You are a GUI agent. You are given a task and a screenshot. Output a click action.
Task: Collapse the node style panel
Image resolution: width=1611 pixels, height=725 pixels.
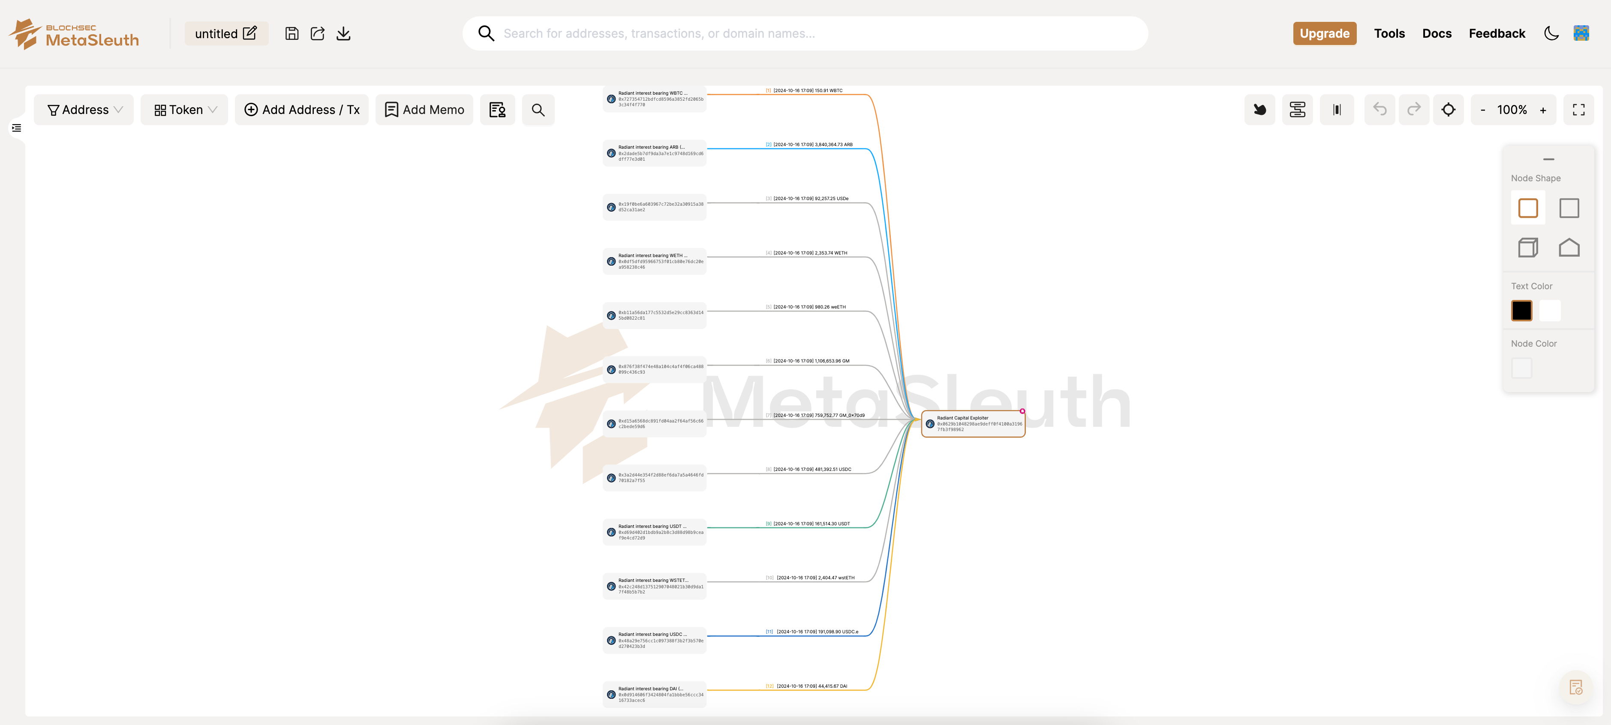[x=1548, y=159]
